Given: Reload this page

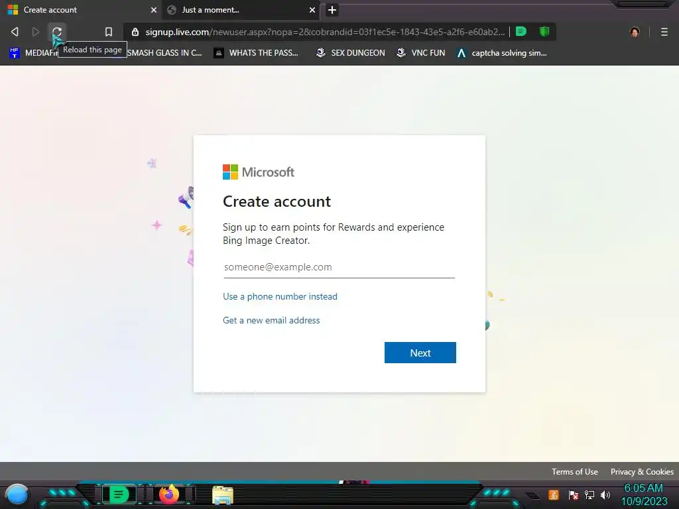Looking at the screenshot, I should (x=57, y=32).
